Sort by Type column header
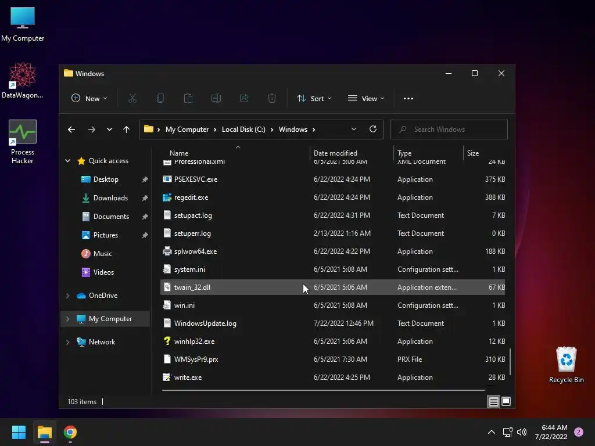595x446 pixels. (404, 153)
